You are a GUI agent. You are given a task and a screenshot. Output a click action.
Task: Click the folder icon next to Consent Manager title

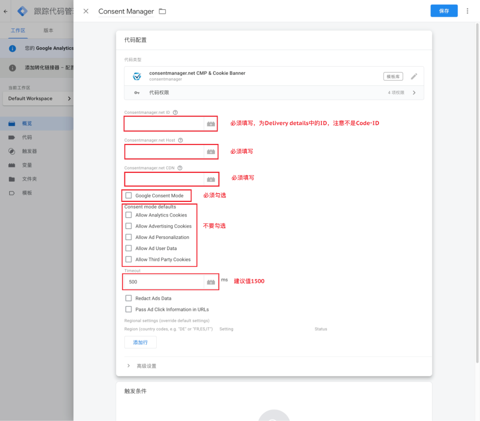coord(162,11)
